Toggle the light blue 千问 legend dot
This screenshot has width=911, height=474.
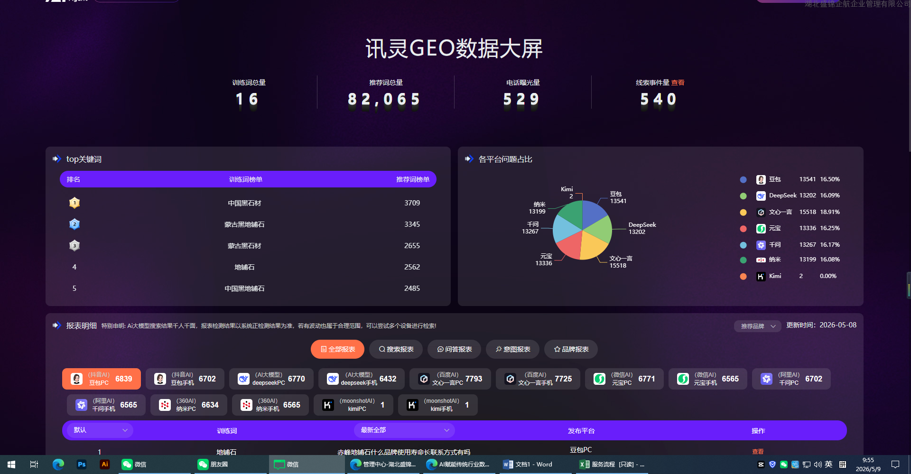pos(744,245)
